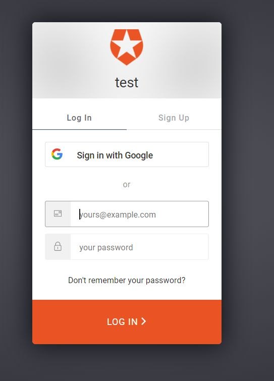
Task: Focus the your password field
Action: [127, 247]
